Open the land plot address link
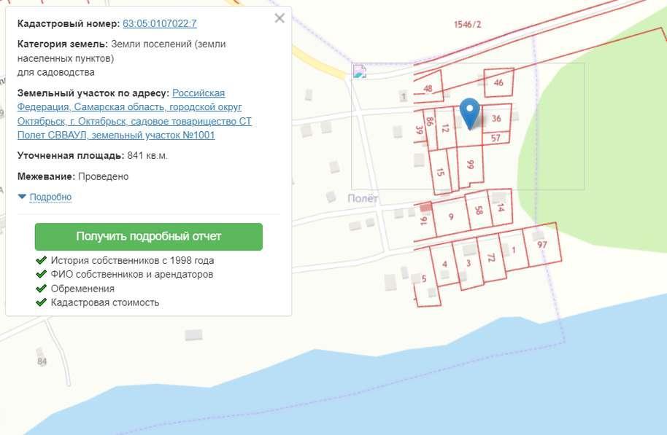The image size is (667, 435). coord(134,114)
